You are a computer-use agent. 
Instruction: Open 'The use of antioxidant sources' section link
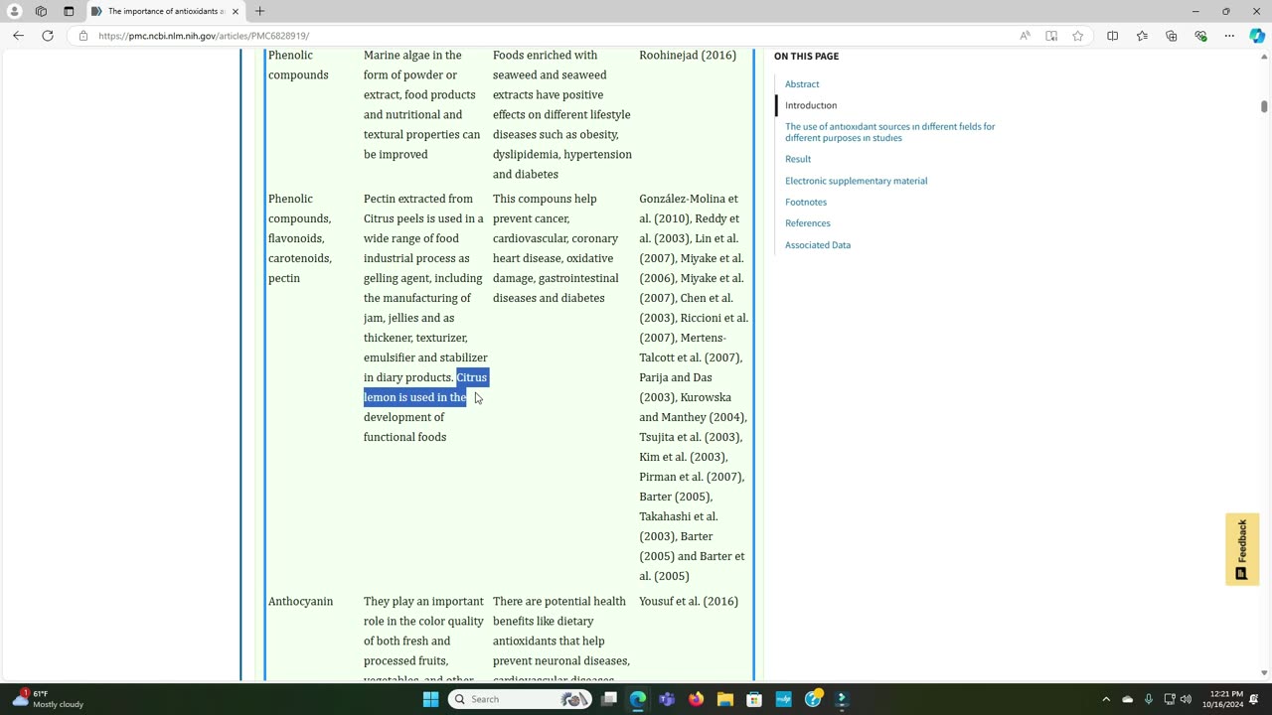[889, 132]
